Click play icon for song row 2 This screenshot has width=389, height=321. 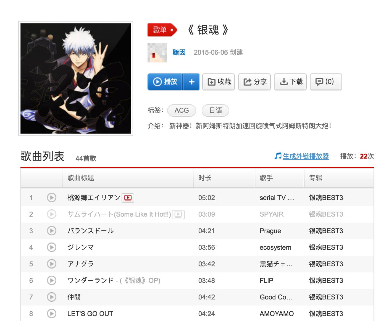[51, 214]
